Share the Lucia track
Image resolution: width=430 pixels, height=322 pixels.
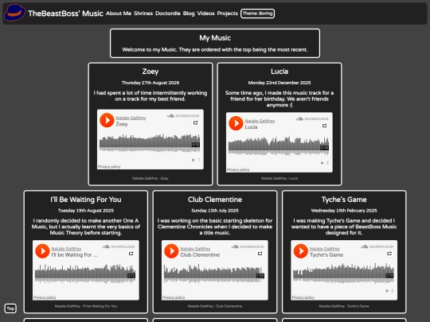[324, 126]
